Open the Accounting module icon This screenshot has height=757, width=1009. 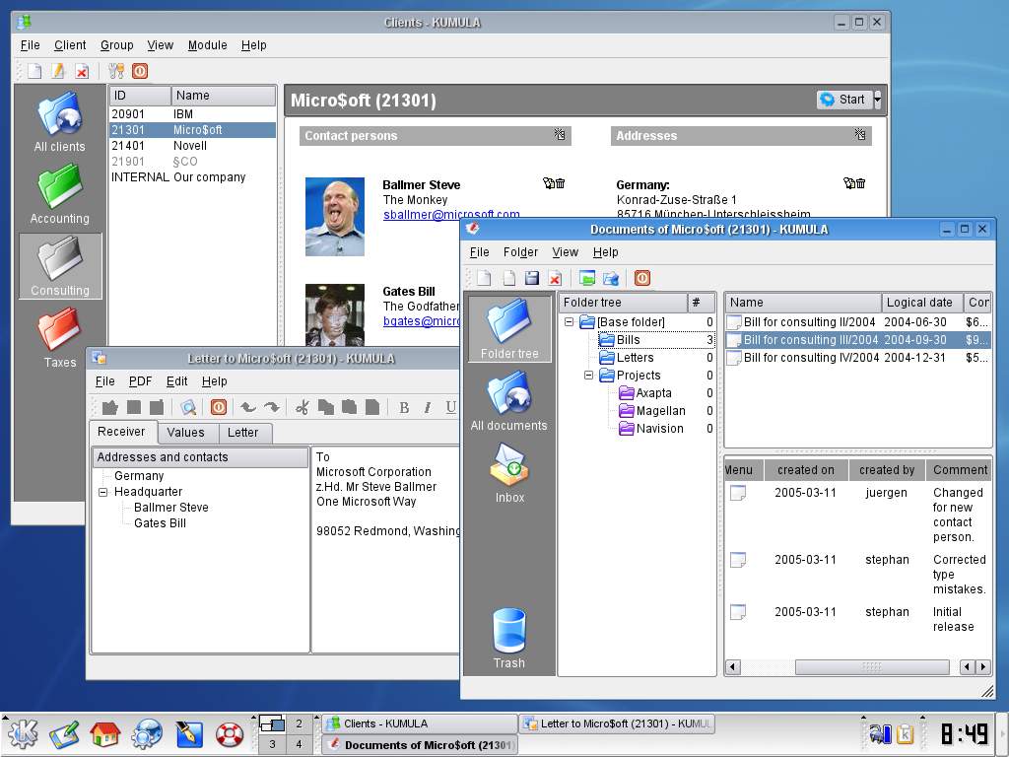(x=60, y=194)
